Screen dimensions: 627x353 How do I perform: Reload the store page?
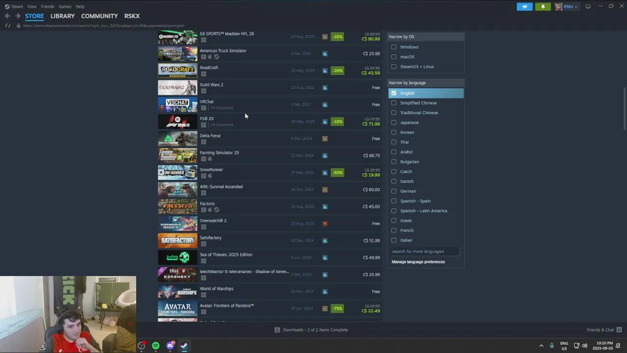[7, 25]
